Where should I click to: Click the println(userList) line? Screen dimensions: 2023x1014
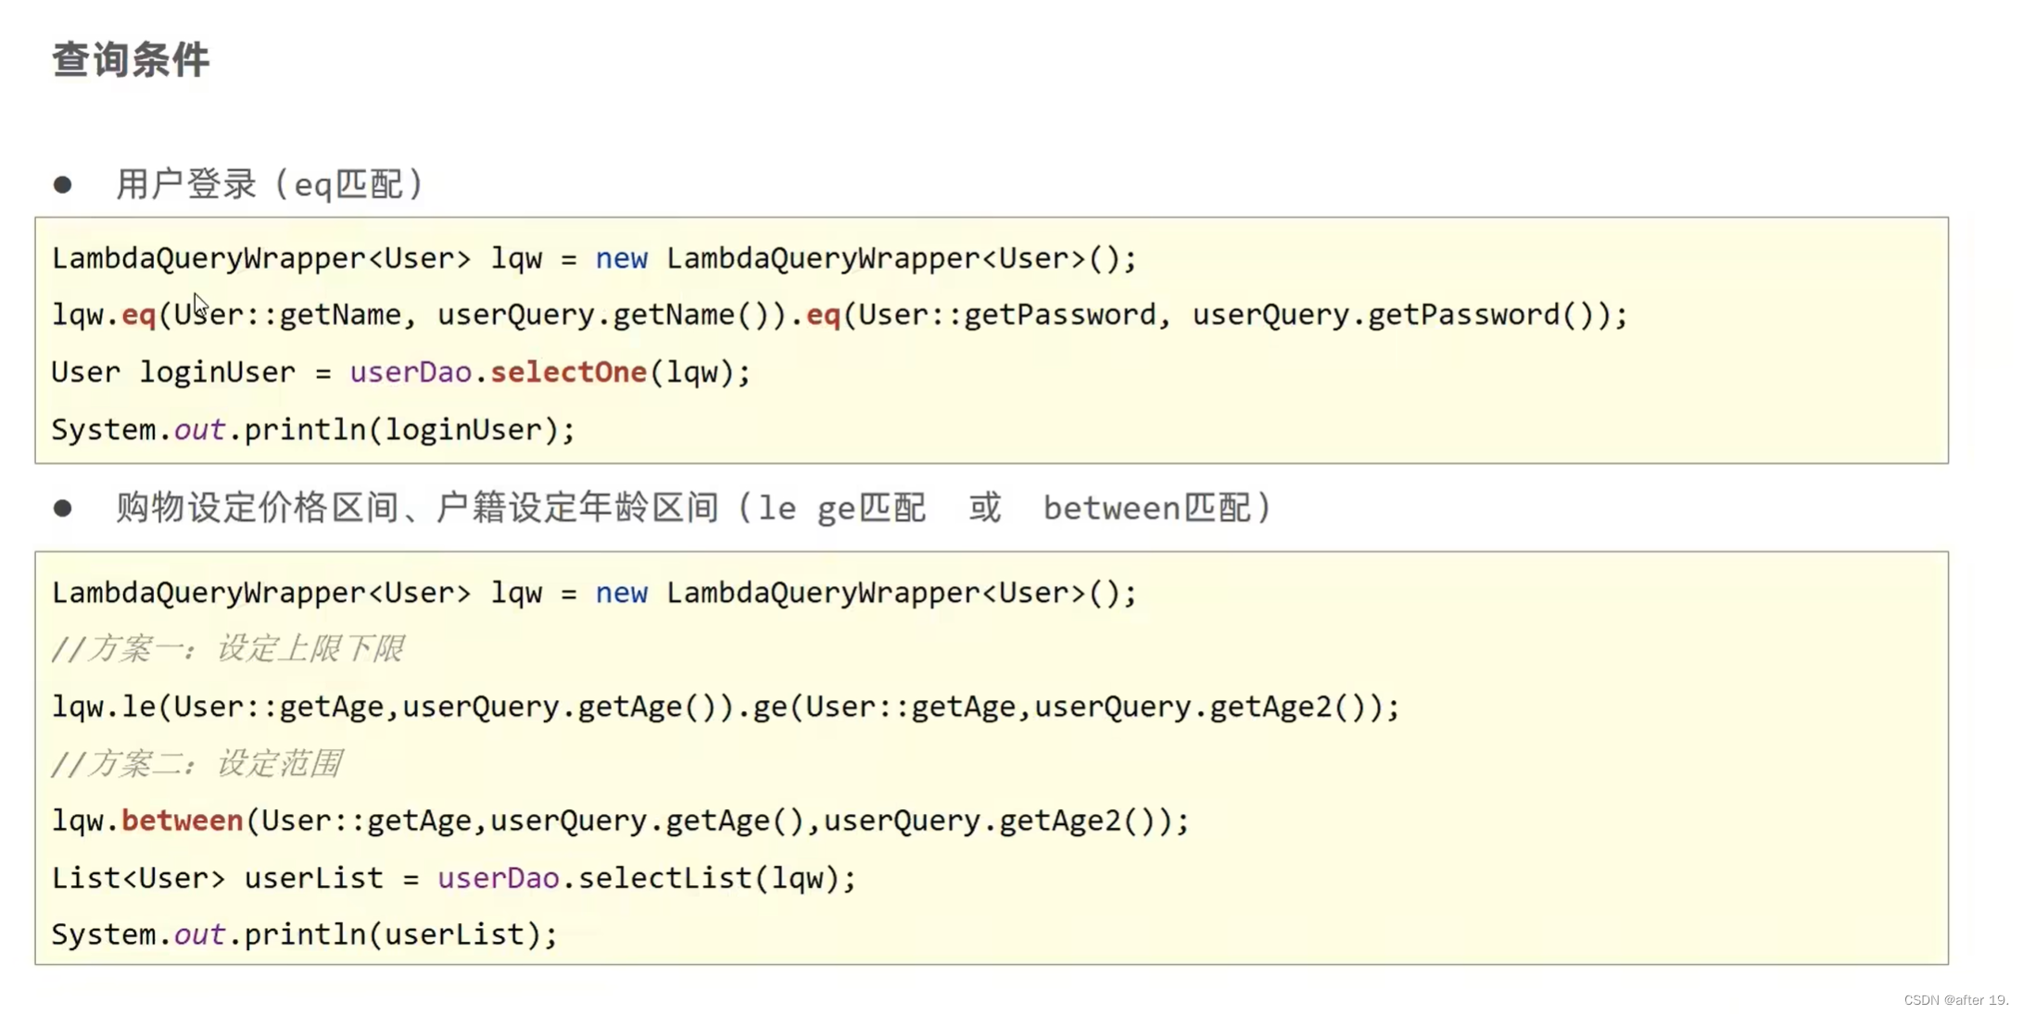pyautogui.click(x=304, y=934)
